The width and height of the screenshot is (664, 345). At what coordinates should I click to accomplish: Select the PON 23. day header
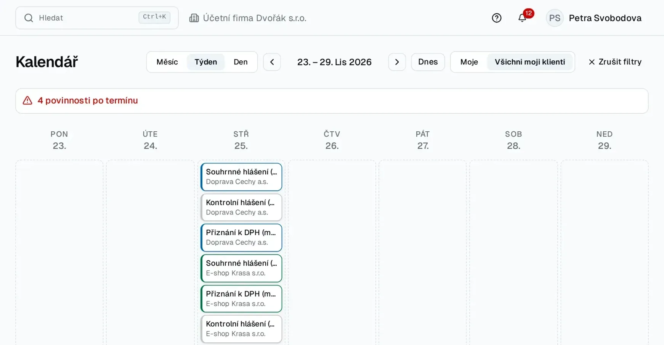pos(59,140)
